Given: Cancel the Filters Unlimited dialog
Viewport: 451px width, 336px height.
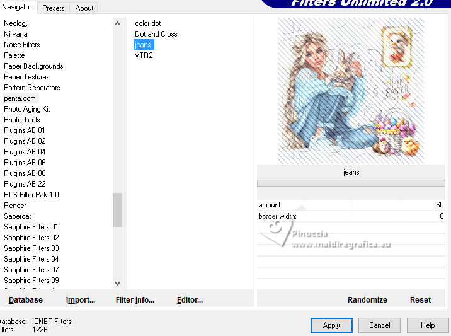Looking at the screenshot, I should [379, 325].
